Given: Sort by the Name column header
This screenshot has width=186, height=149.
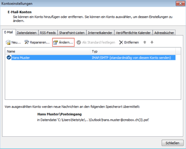Looking at the screenshot, I should (48, 51).
